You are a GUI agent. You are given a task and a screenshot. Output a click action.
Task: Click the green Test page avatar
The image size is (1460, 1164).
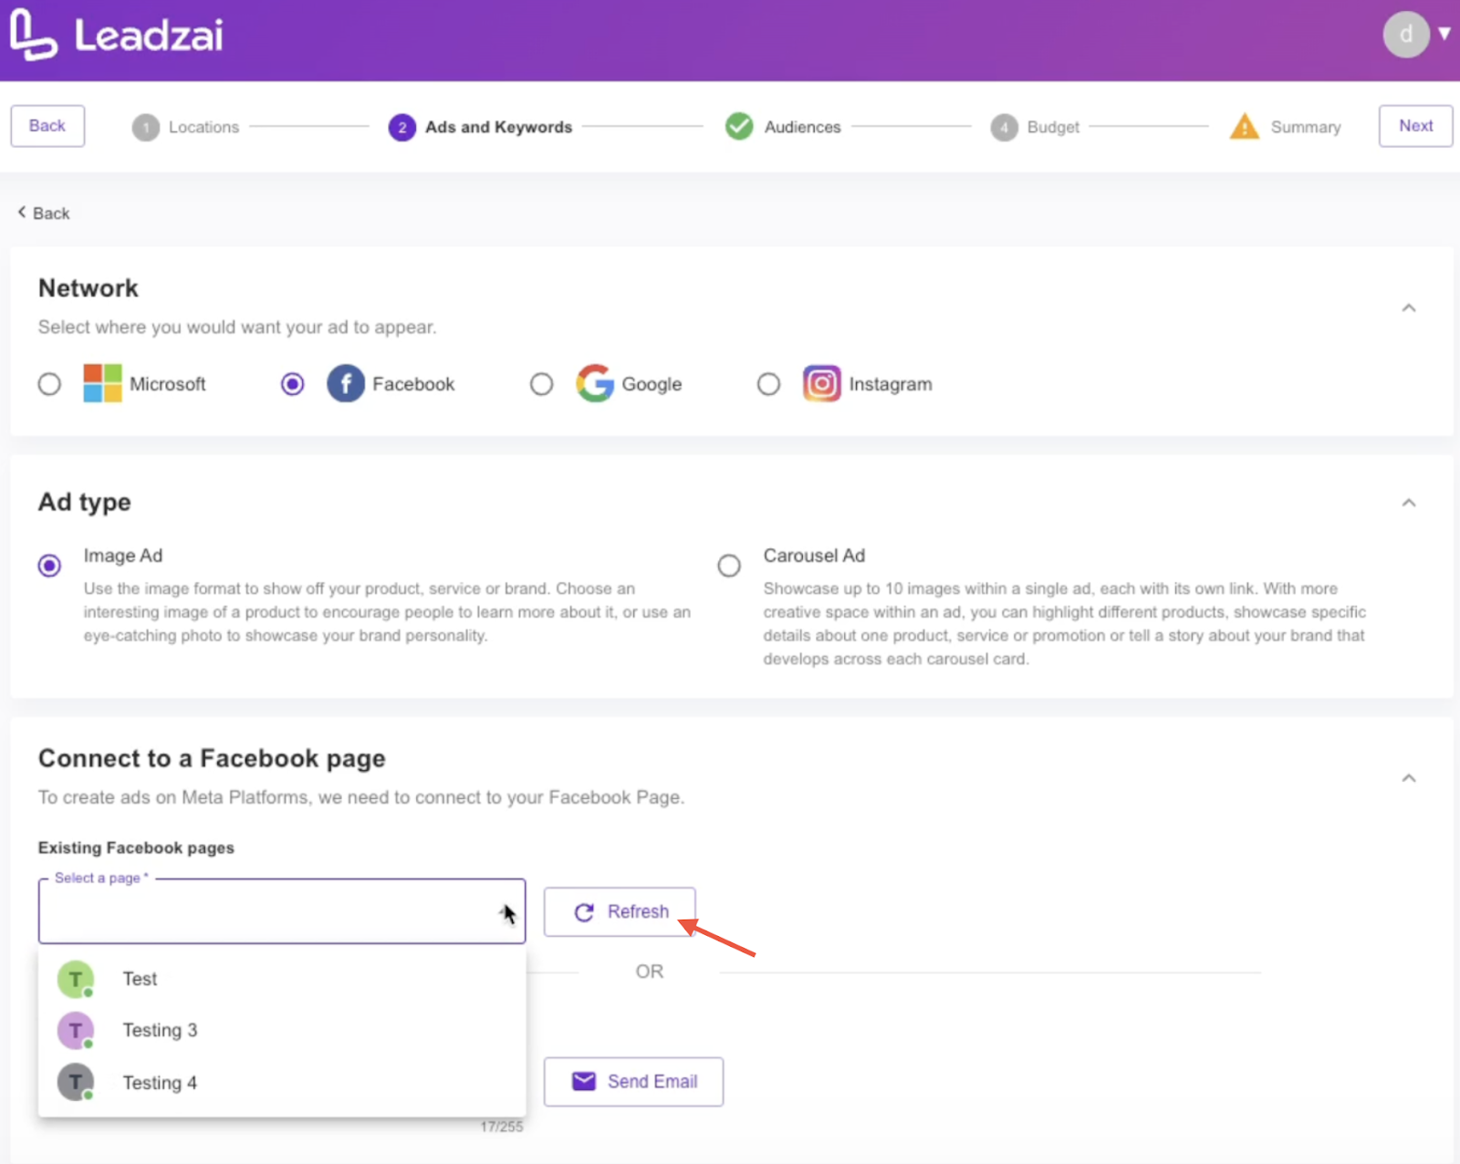(x=76, y=979)
